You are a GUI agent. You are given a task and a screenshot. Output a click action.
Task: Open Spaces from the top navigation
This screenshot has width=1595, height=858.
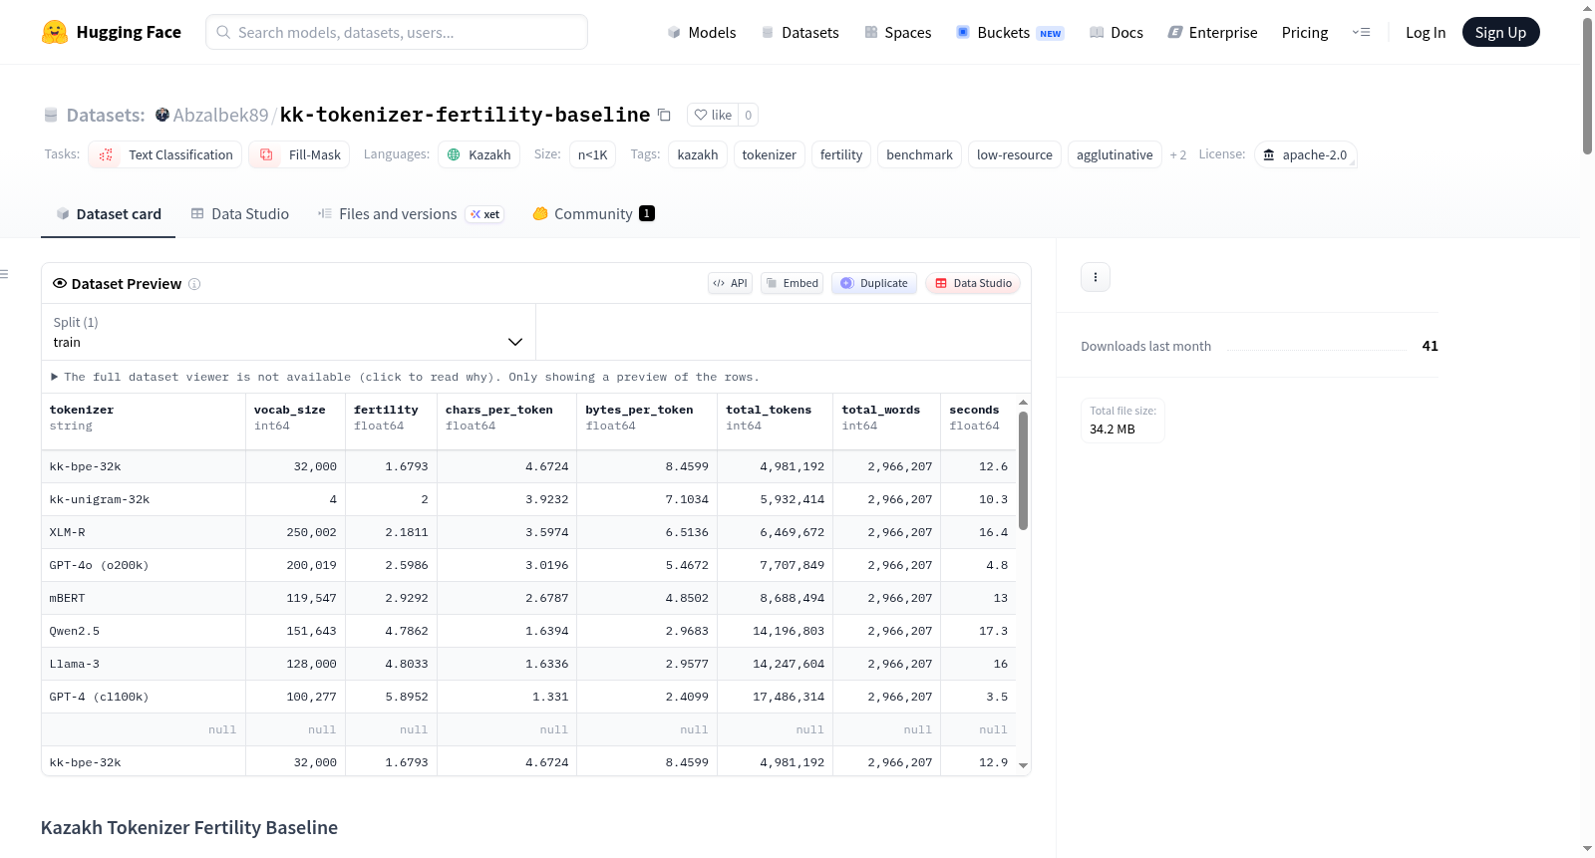point(897,32)
